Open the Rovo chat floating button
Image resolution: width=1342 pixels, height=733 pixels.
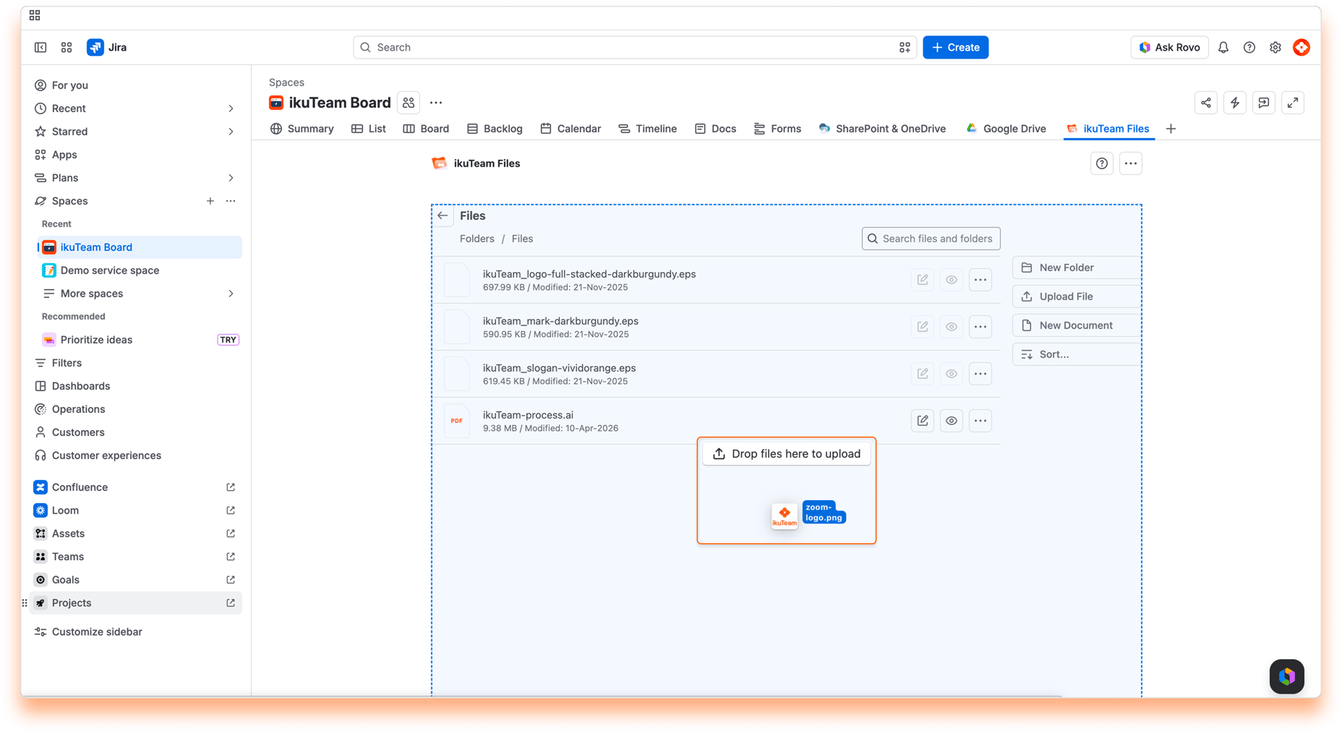click(x=1287, y=677)
